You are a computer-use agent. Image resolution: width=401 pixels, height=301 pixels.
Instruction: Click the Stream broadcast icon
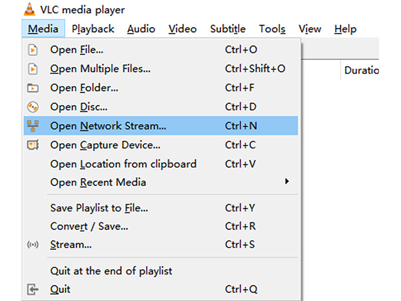34,245
